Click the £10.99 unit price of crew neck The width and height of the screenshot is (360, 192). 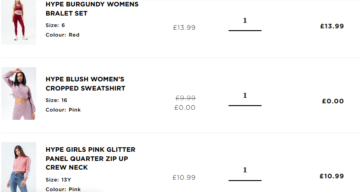(x=184, y=177)
